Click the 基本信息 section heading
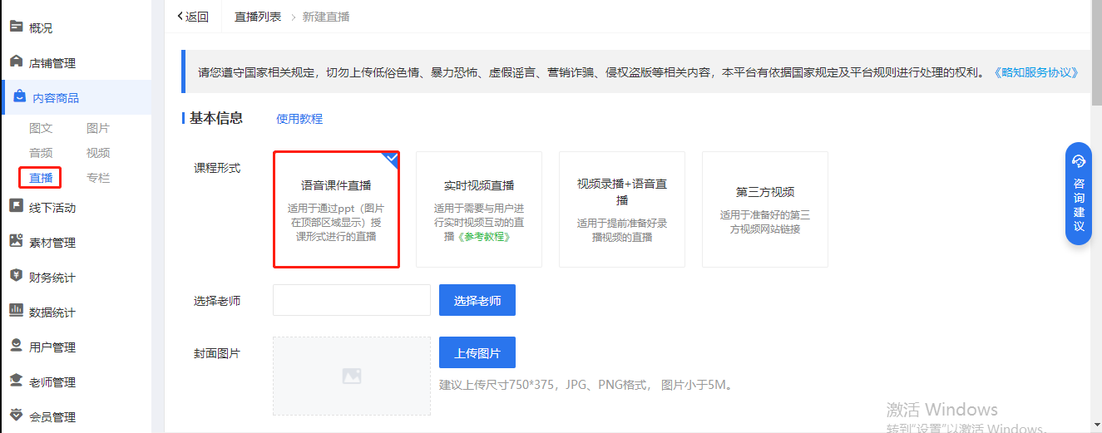1102x433 pixels. pyautogui.click(x=216, y=118)
